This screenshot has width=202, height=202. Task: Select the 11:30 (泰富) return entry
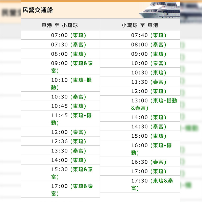pyautogui.click(x=148, y=82)
